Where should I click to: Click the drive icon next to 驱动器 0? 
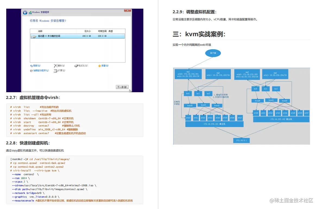click(33, 36)
